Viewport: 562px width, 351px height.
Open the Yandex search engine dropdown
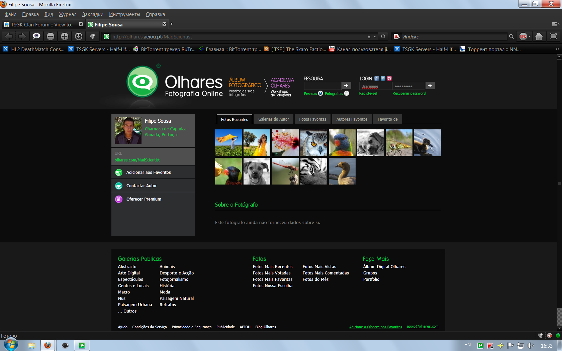pyautogui.click(x=397, y=36)
